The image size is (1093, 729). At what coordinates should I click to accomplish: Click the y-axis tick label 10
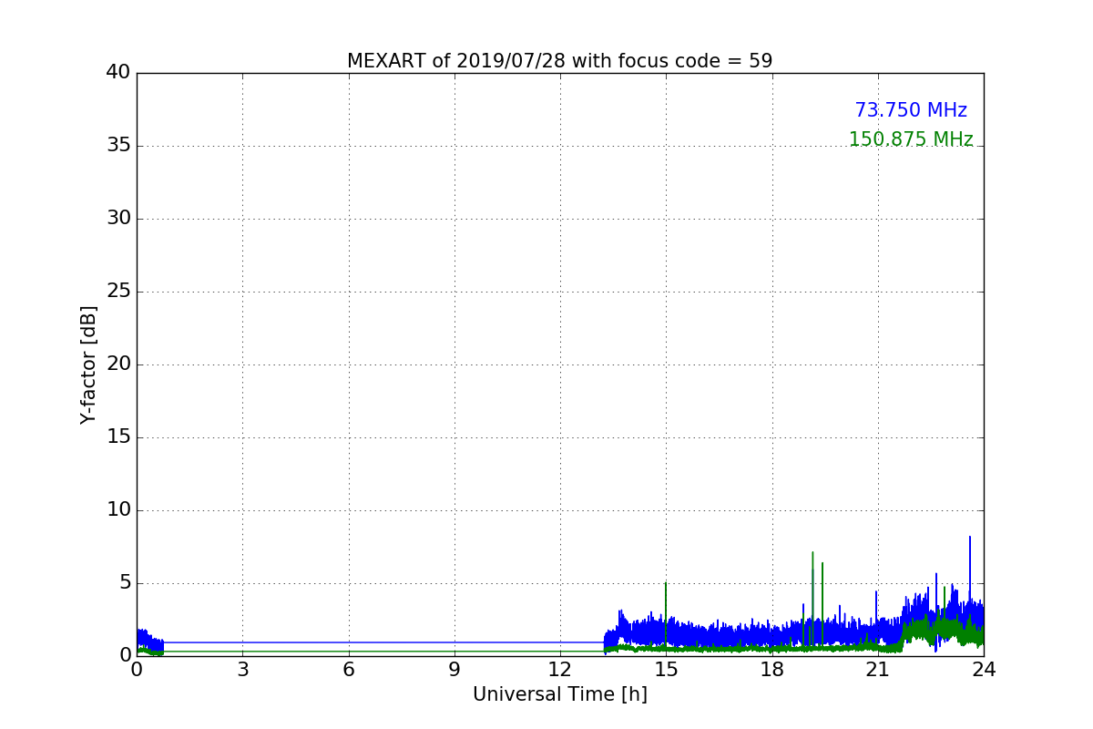point(118,510)
